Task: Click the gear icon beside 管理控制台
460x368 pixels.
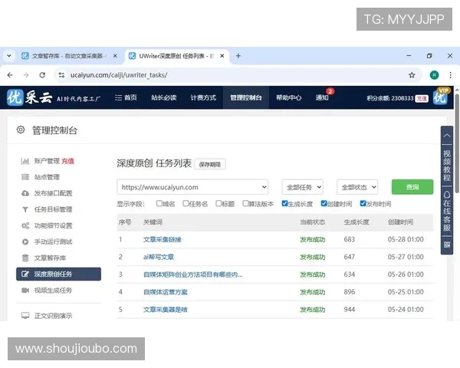Action: pos(21,130)
